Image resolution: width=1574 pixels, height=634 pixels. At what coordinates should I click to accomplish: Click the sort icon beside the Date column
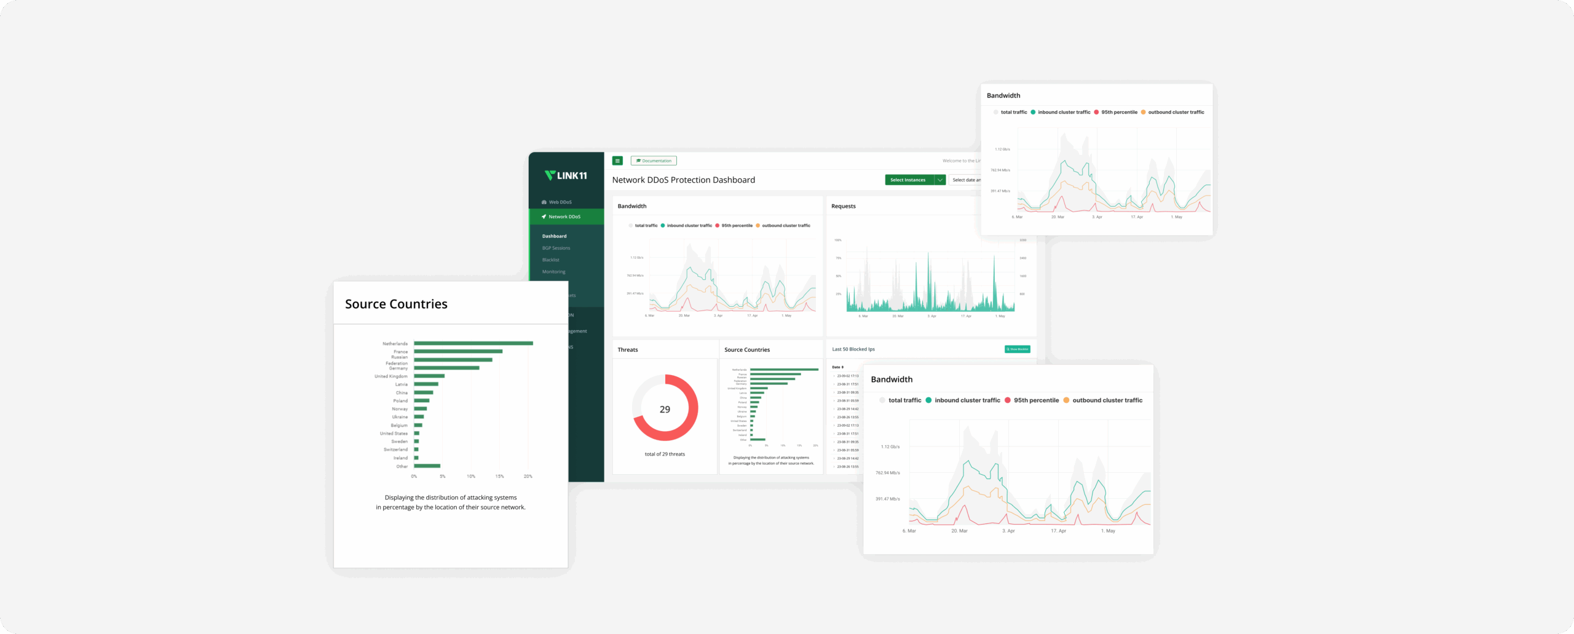click(x=842, y=367)
